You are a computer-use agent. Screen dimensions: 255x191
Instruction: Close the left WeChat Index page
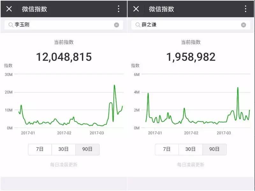9,9
